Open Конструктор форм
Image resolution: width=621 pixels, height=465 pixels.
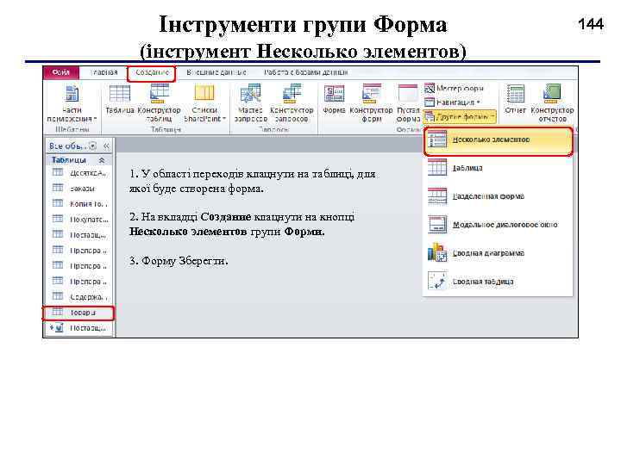(x=371, y=103)
